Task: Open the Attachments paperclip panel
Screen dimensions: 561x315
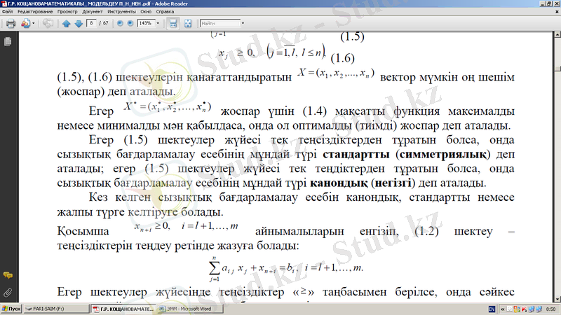Action: 7,291
